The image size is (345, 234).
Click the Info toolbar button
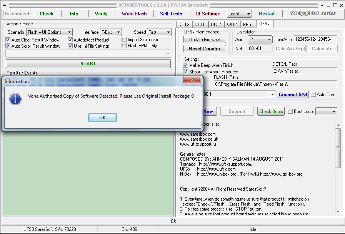74,13
